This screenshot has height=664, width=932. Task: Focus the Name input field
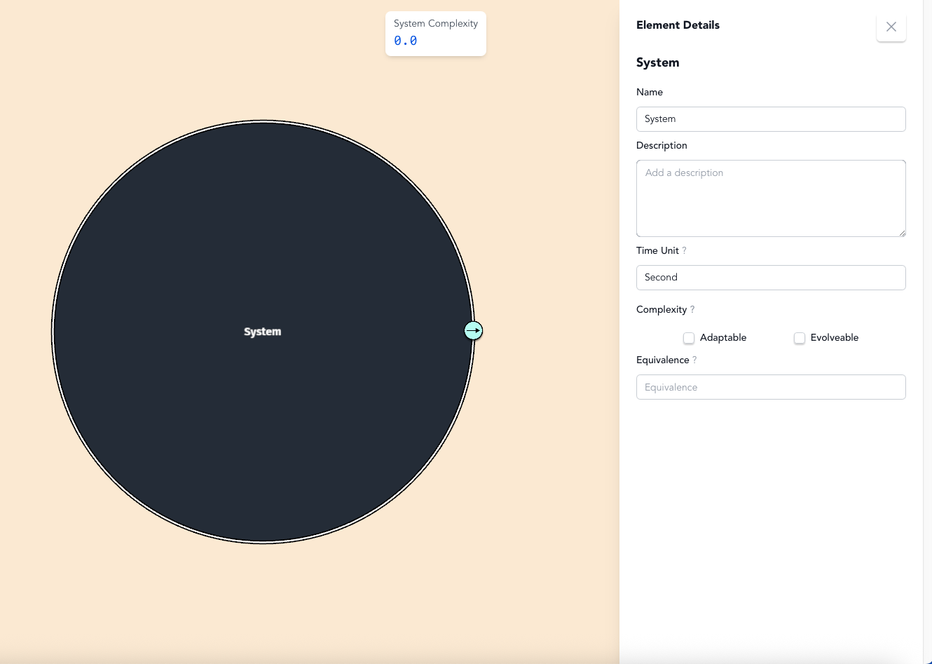(770, 119)
